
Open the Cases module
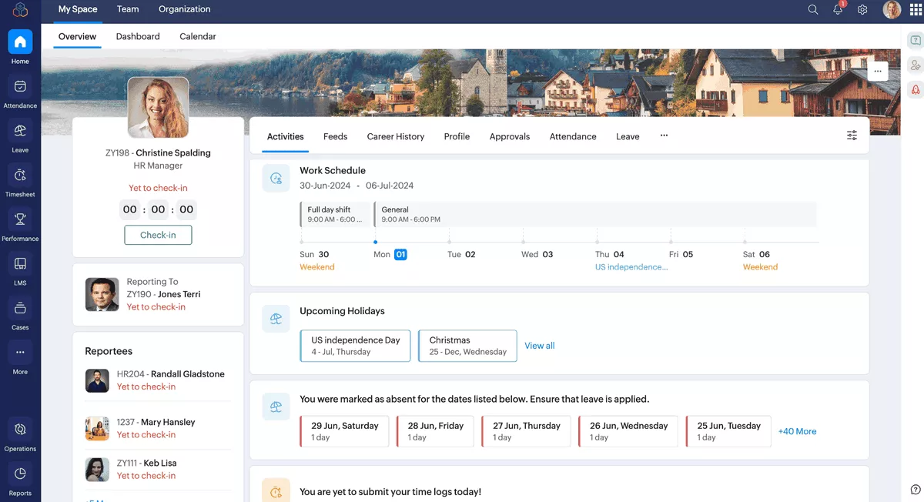pos(19,313)
